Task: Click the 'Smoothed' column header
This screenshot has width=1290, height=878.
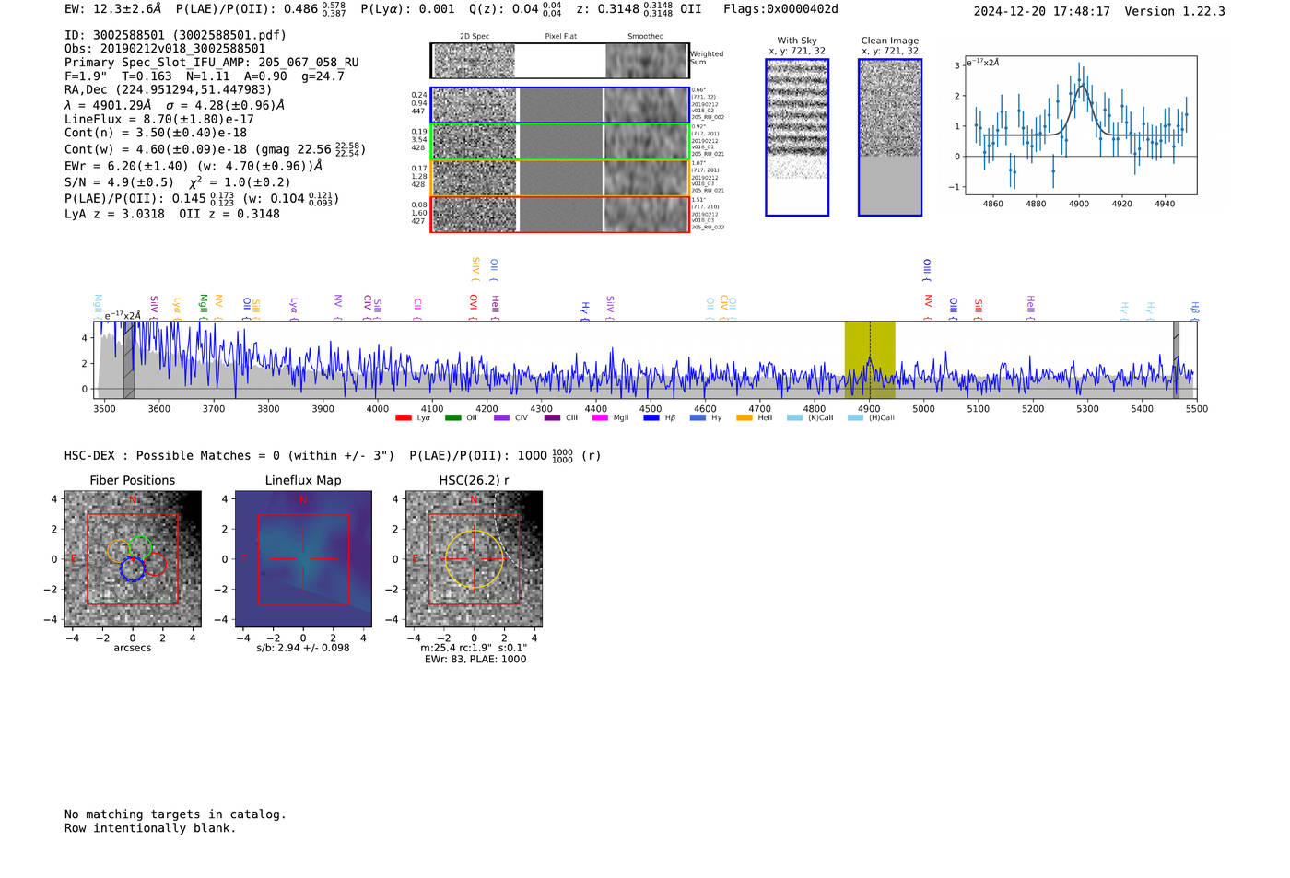Action: (x=645, y=37)
